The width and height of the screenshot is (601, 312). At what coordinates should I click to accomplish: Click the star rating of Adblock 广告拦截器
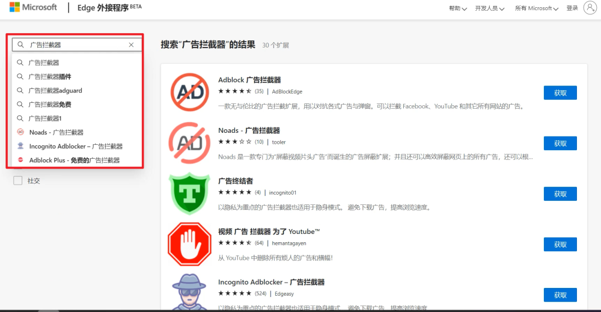[x=235, y=91]
